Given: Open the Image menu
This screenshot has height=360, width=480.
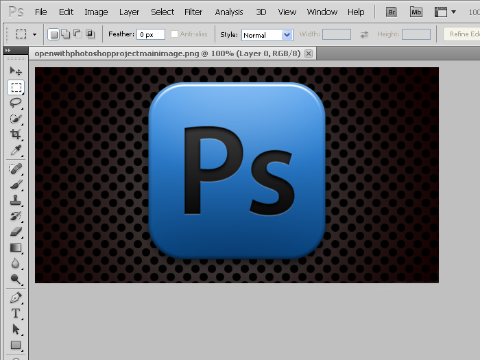Looking at the screenshot, I should point(96,12).
